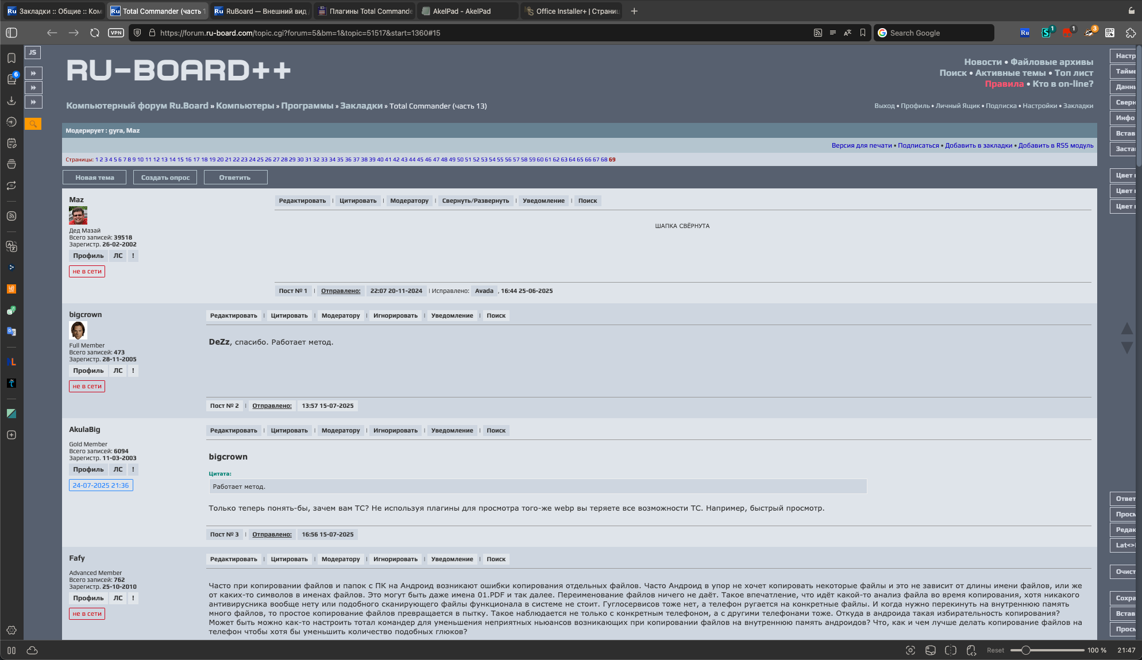This screenshot has width=1142, height=660.
Task: Toggle the VPN button in address bar
Action: point(116,33)
